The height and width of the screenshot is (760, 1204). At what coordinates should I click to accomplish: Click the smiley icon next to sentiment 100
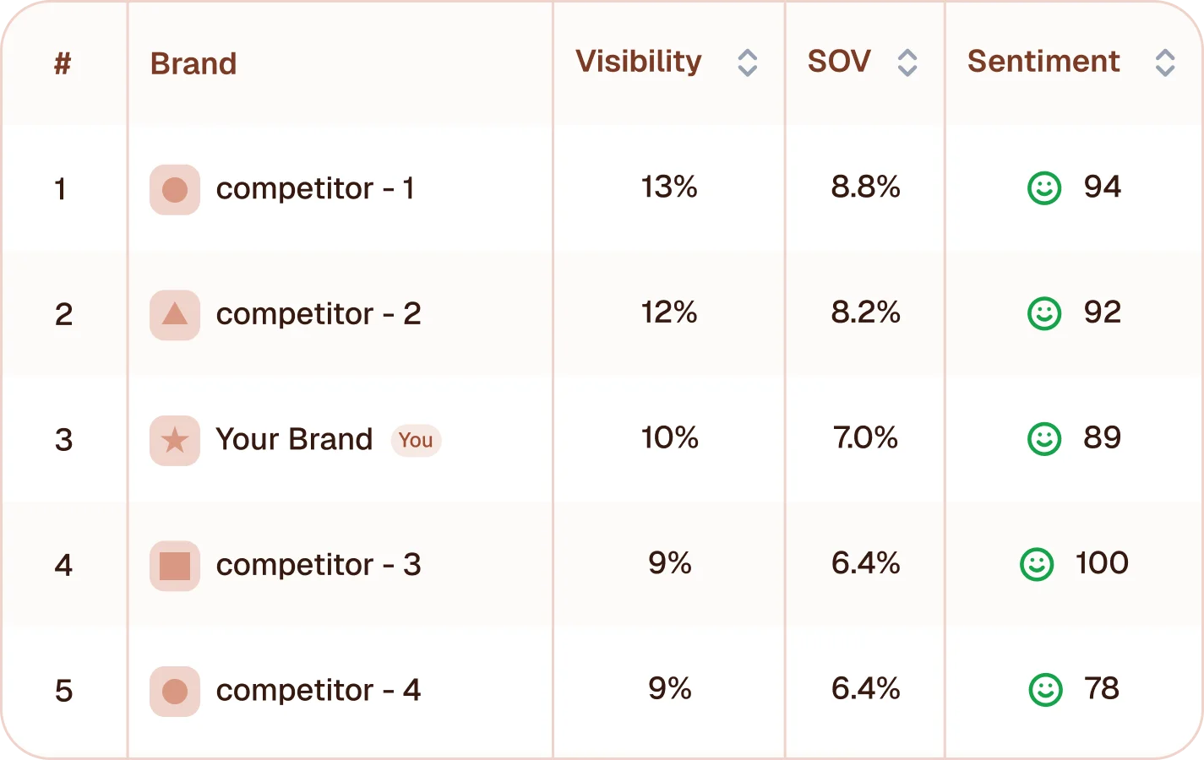click(1037, 564)
